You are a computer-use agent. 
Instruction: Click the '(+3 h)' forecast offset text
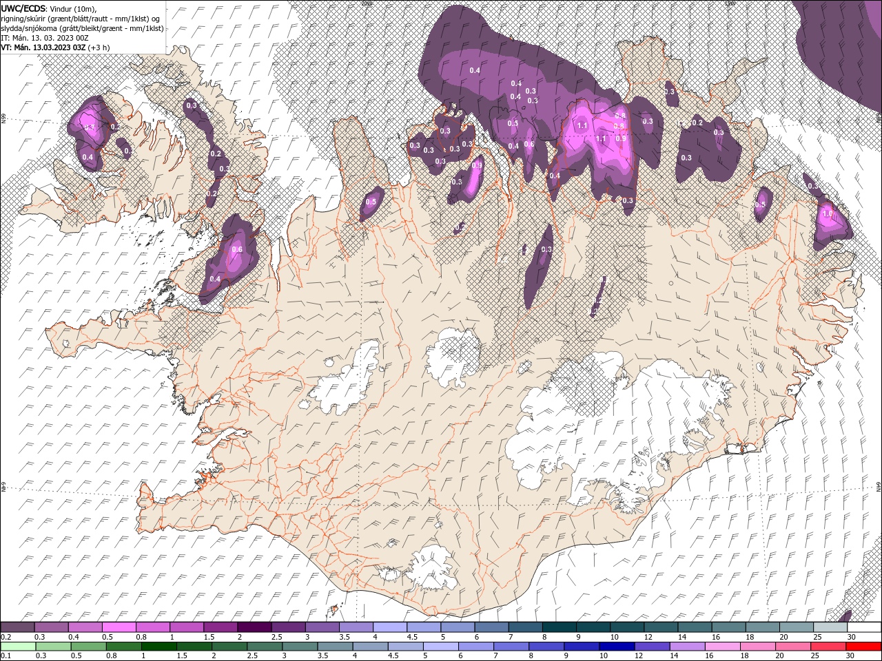coord(99,47)
